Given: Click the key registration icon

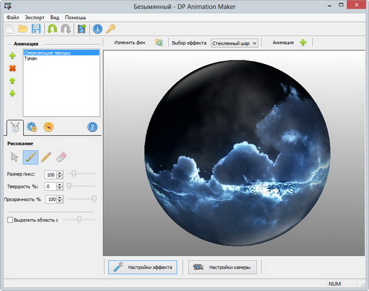Looking at the screenshot, I should coord(111,29).
